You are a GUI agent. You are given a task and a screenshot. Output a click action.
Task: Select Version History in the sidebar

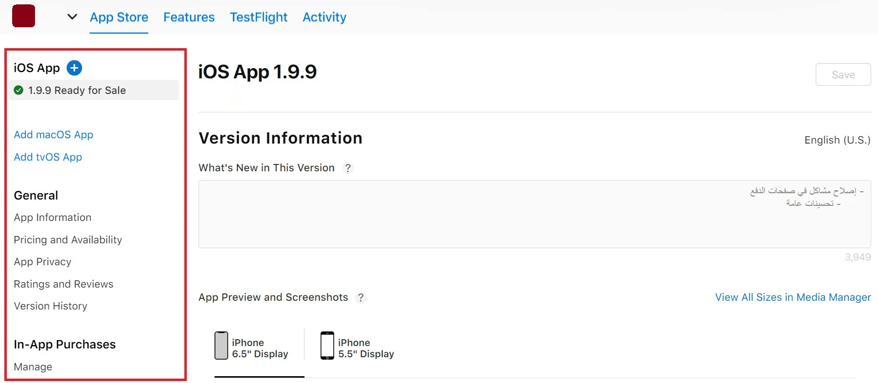[x=51, y=306]
